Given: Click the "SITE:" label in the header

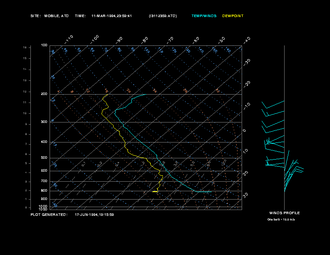Looking at the screenshot, I should point(35,16).
